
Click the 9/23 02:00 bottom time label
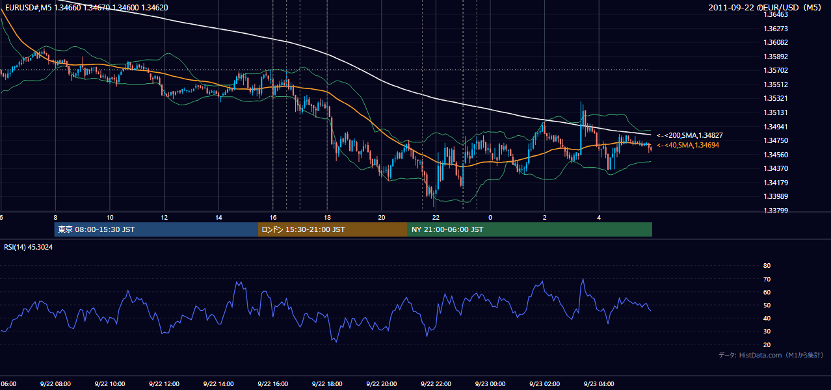(x=544, y=384)
